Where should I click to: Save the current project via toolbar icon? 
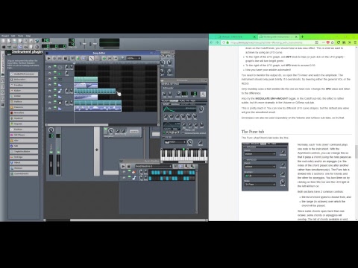point(26,41)
